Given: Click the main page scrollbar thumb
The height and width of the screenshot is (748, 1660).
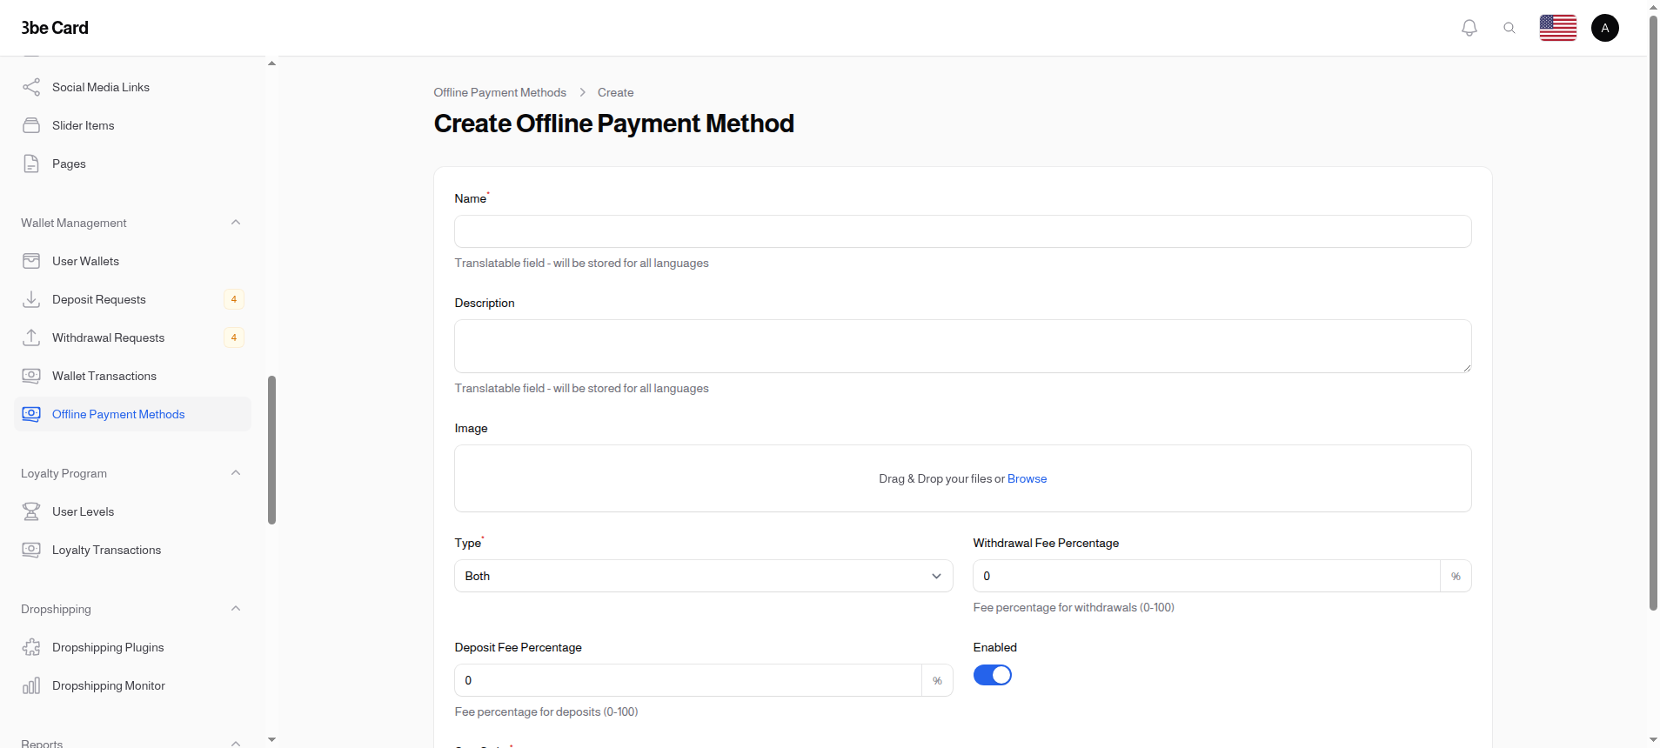Looking at the screenshot, I should pyautogui.click(x=1653, y=312).
